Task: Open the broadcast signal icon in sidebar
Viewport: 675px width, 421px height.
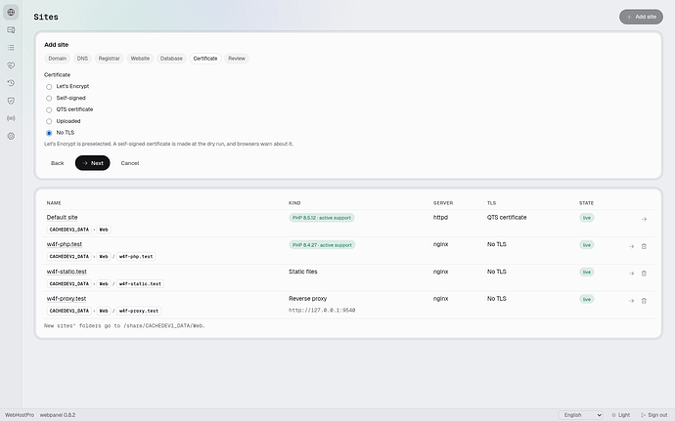Action: pyautogui.click(x=11, y=118)
